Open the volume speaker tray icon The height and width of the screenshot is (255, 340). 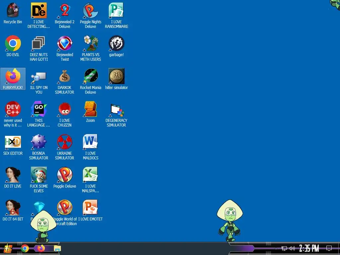(292, 248)
